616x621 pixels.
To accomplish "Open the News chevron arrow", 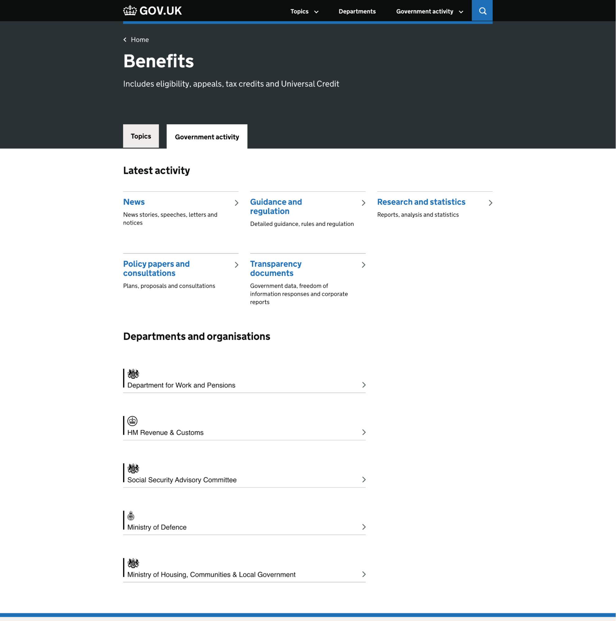I will pos(236,203).
